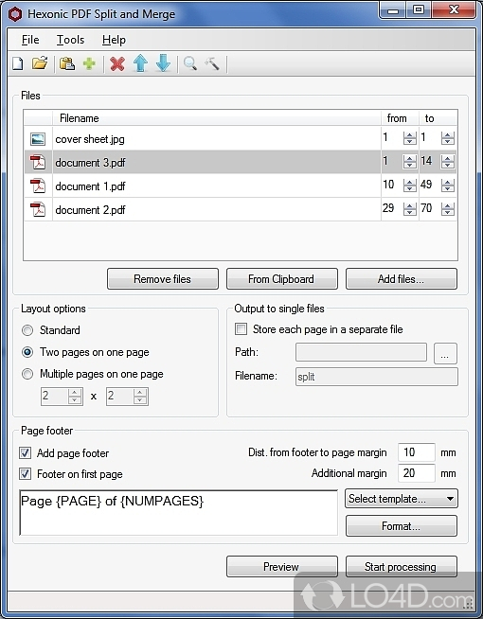Click the Preview button
This screenshot has height=619, width=483.
coord(282,567)
